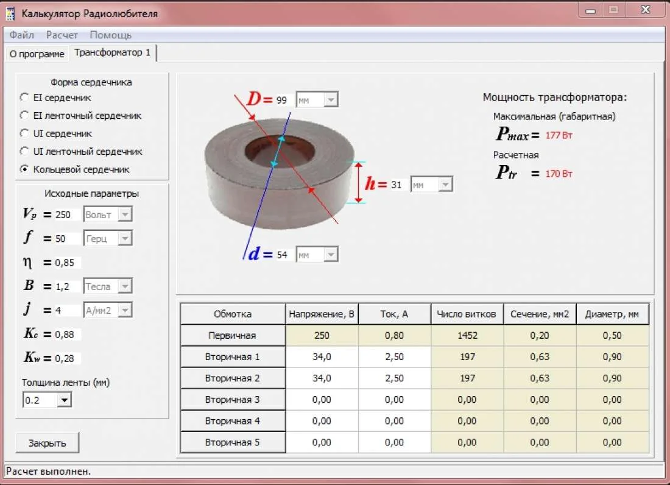670x485 pixels.
Task: Click the Число витков column header
Action: [x=467, y=314]
